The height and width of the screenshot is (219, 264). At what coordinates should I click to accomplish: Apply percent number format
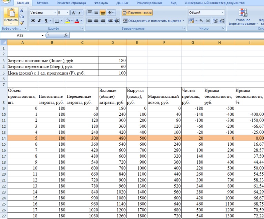point(201,21)
